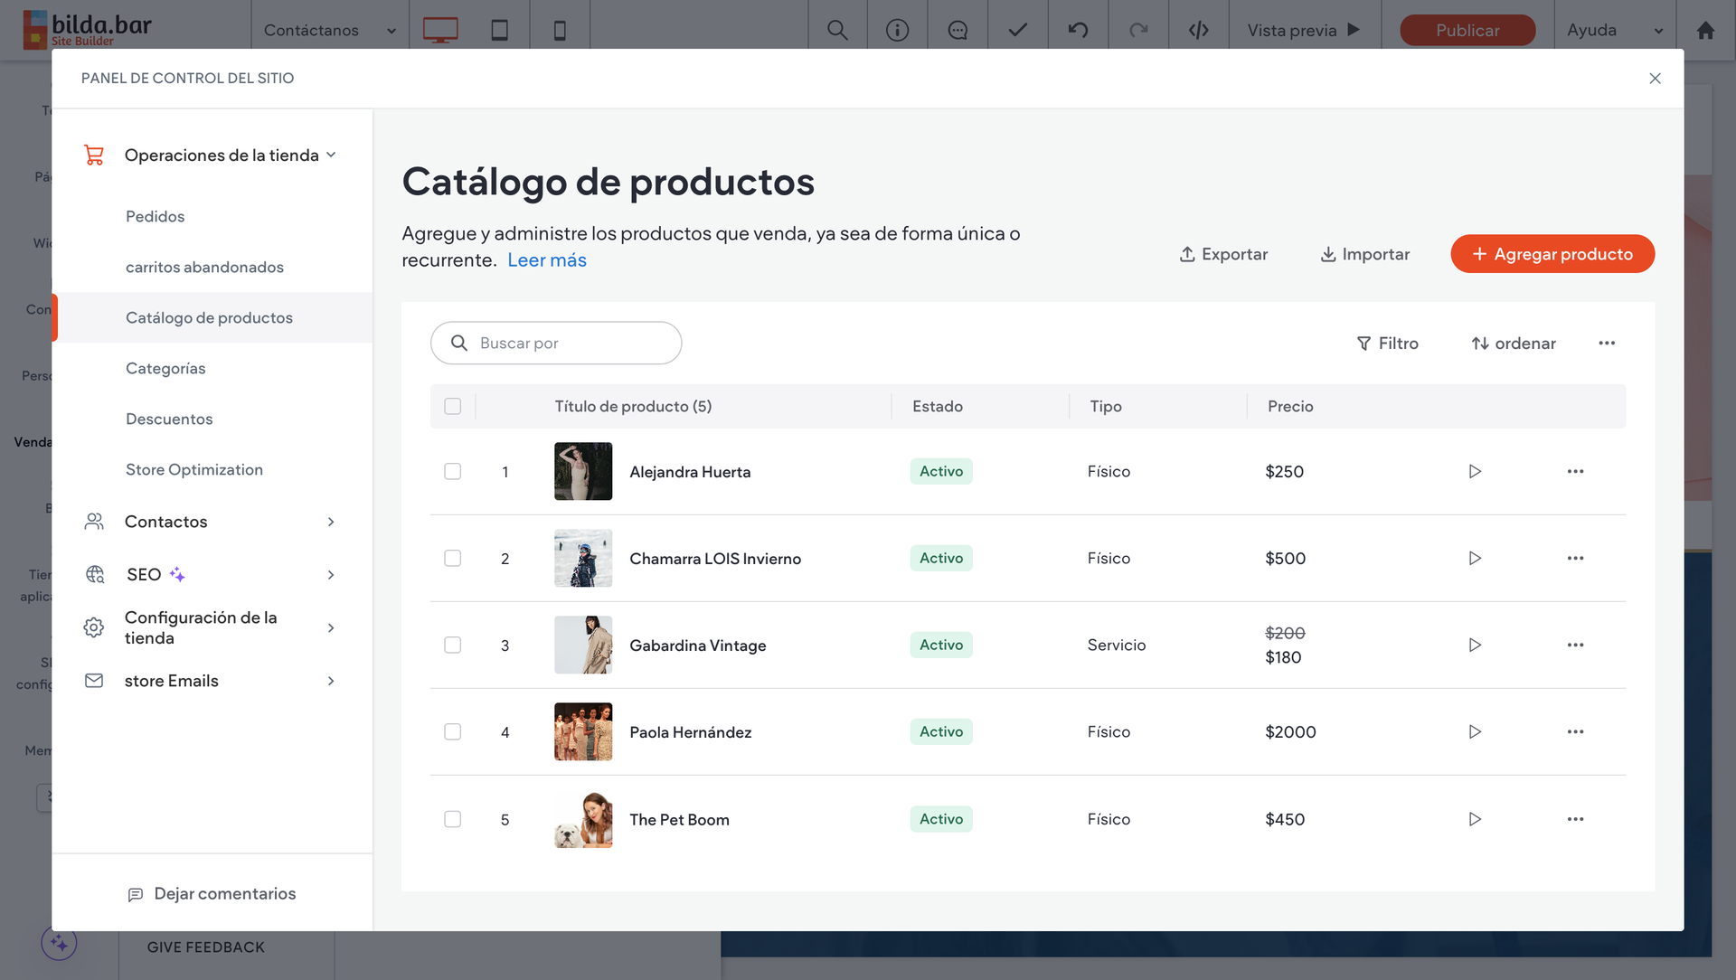
Task: Preview the Paola Hernández product play icon
Action: pos(1475,731)
